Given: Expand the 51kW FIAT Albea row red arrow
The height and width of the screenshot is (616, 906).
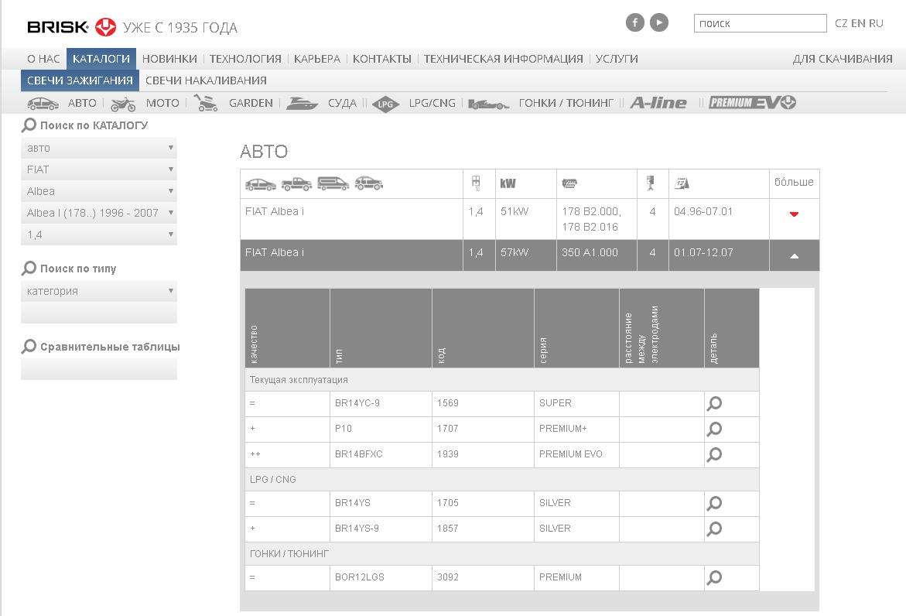Looking at the screenshot, I should point(794,214).
